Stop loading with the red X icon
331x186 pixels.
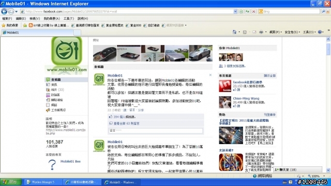[254, 11]
